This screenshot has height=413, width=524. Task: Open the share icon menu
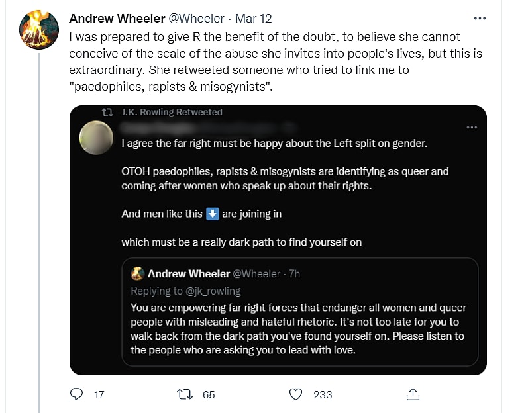pos(413,394)
